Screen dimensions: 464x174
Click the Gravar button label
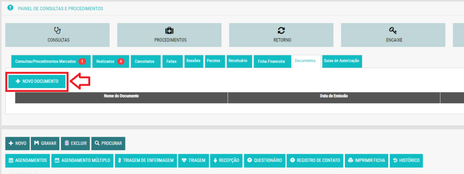tap(48, 143)
